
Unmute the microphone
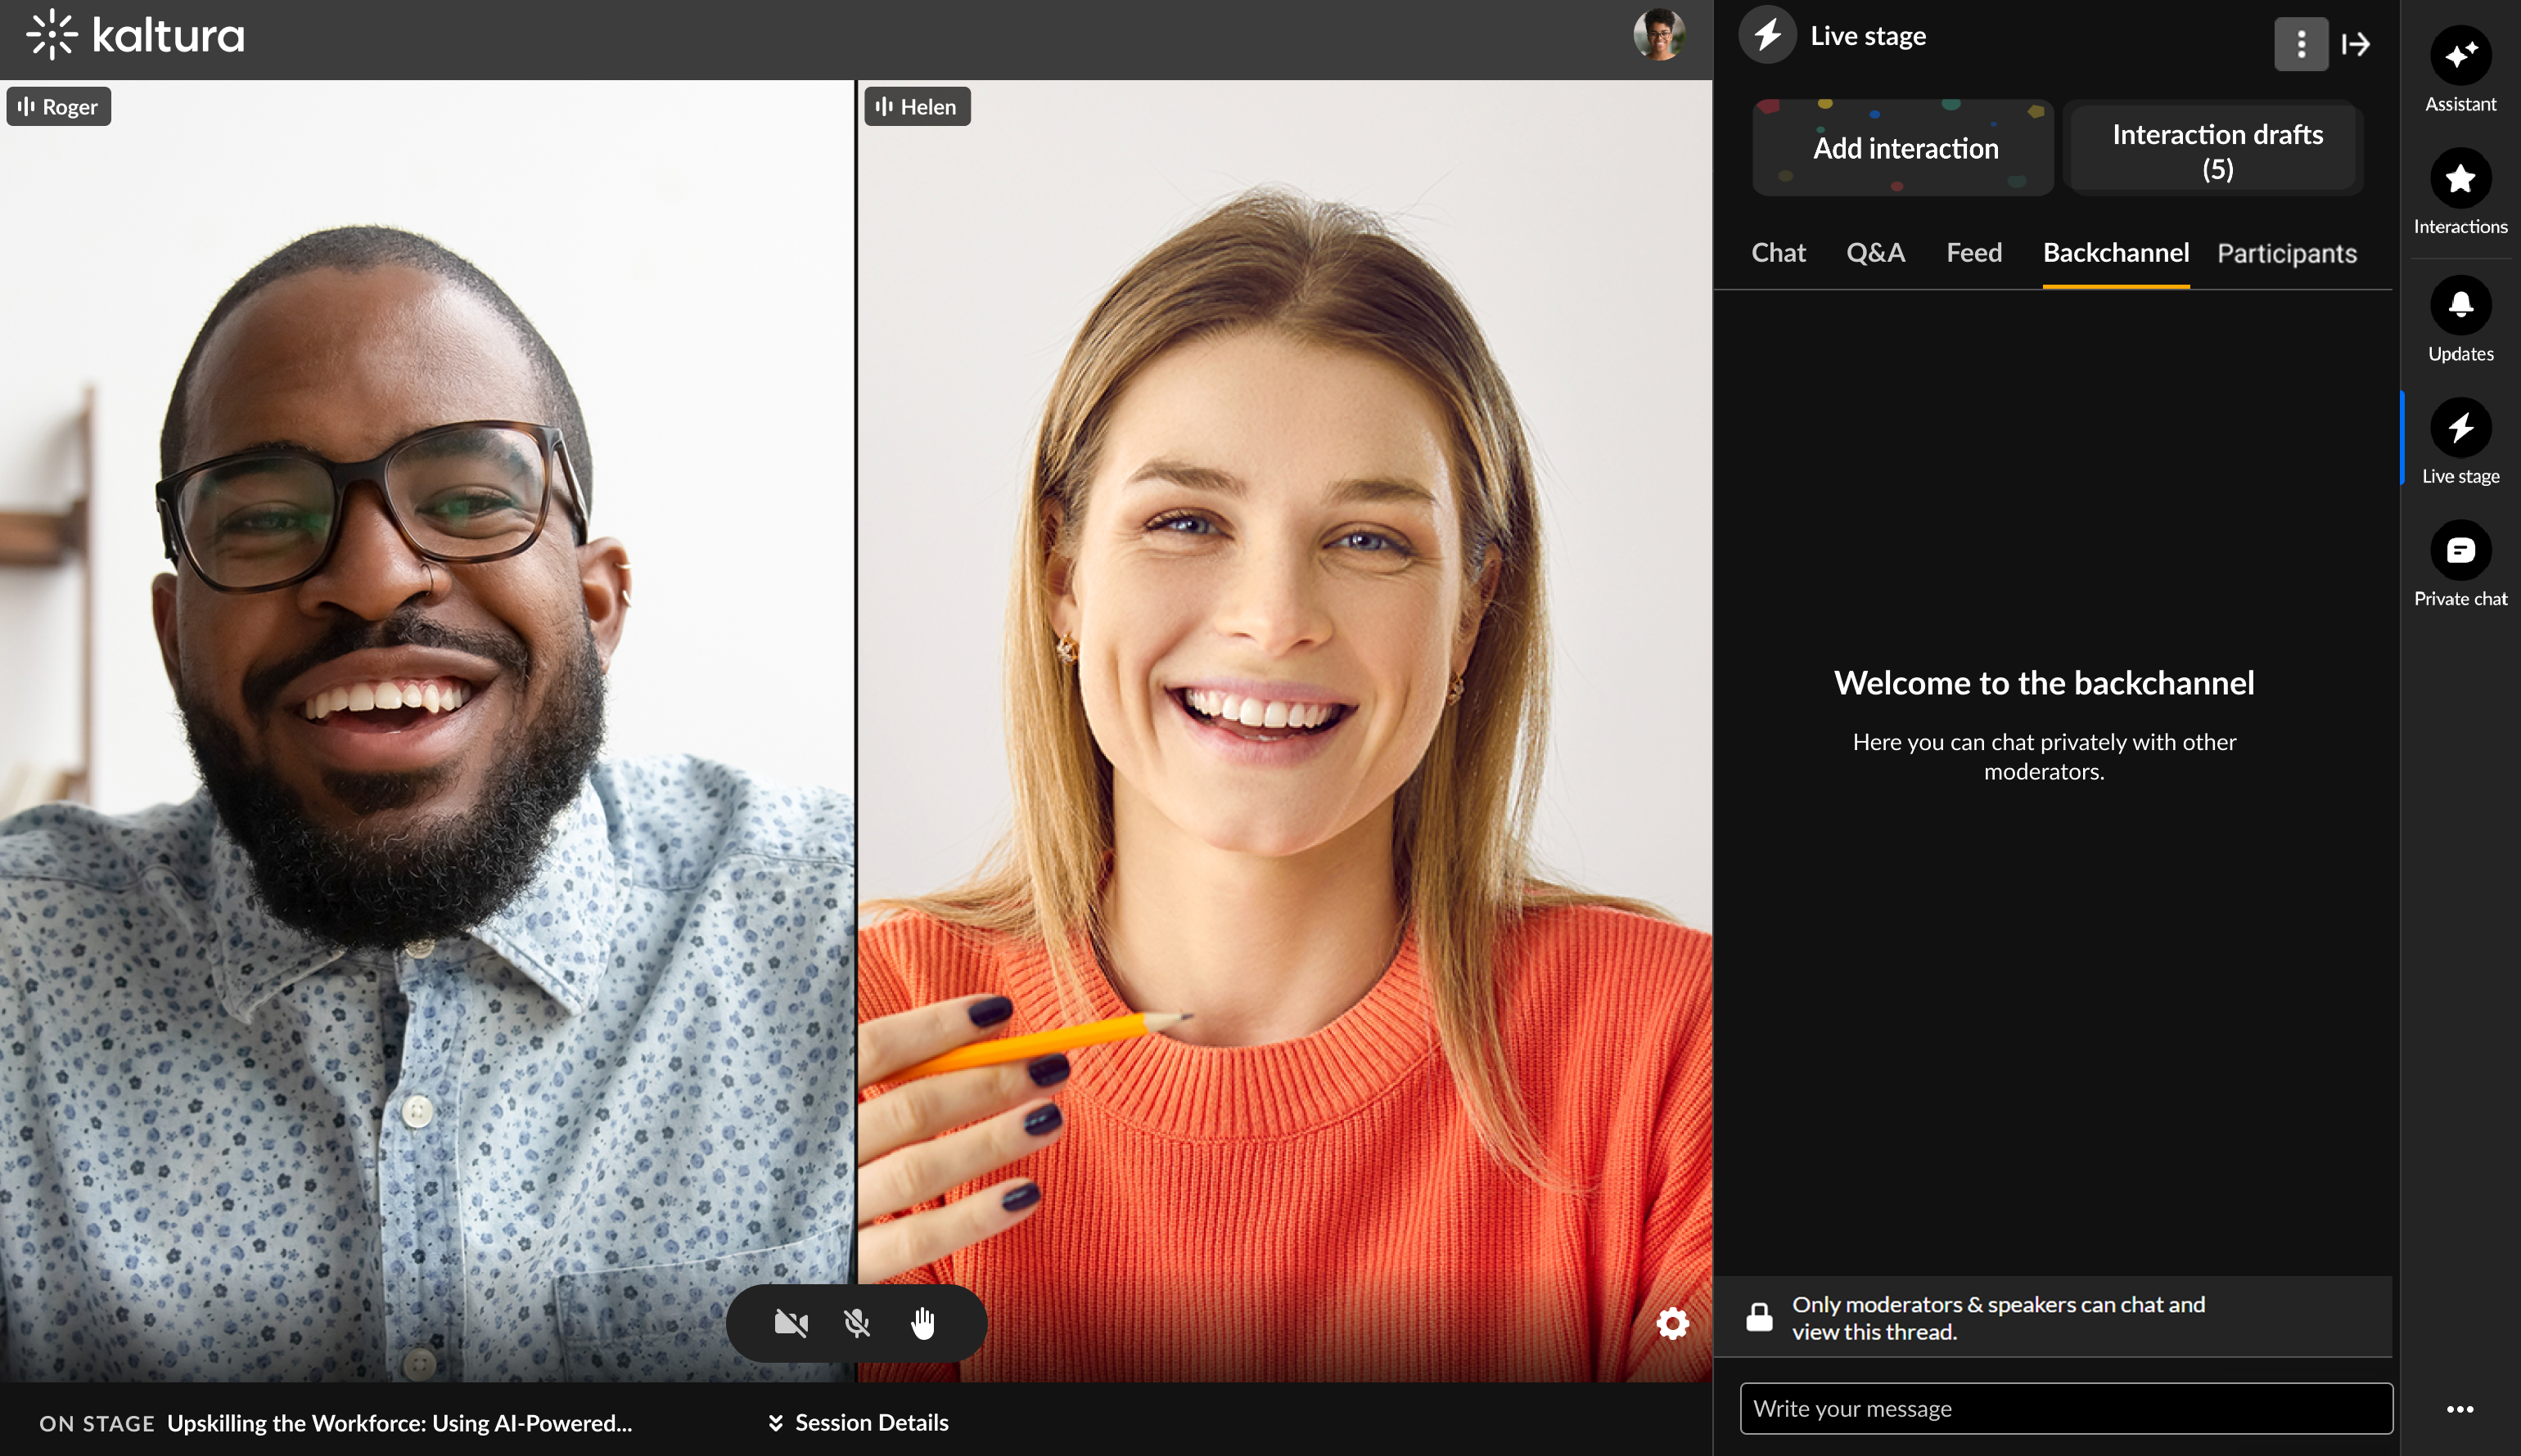point(856,1323)
